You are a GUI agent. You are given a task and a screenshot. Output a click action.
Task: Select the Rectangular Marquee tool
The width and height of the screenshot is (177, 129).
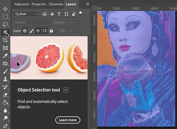point(5,17)
